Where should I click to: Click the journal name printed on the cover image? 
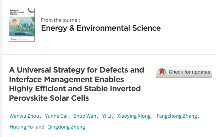pos(17,12)
